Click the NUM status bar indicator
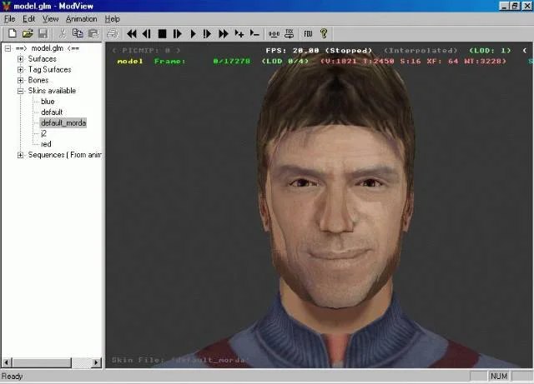This screenshot has width=534, height=384. coord(499,377)
